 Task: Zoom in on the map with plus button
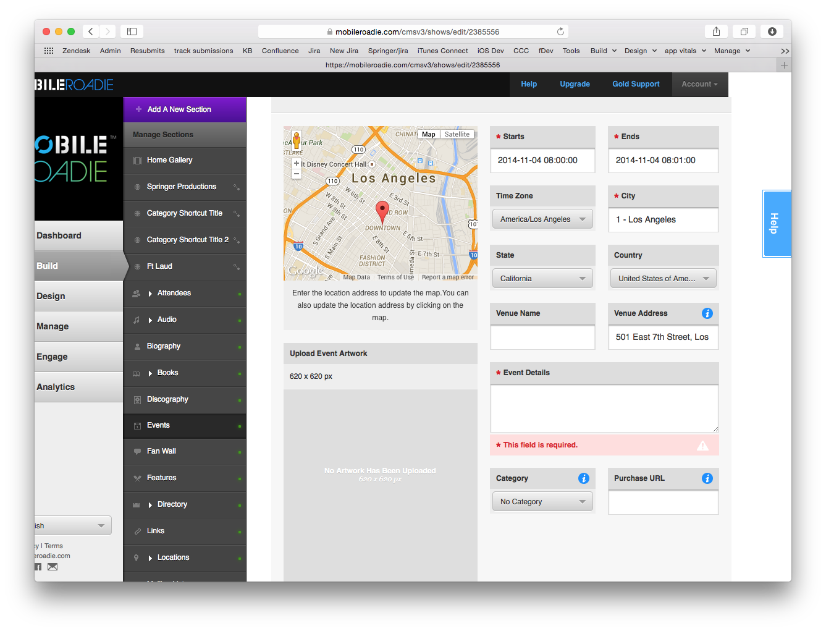pyautogui.click(x=297, y=164)
